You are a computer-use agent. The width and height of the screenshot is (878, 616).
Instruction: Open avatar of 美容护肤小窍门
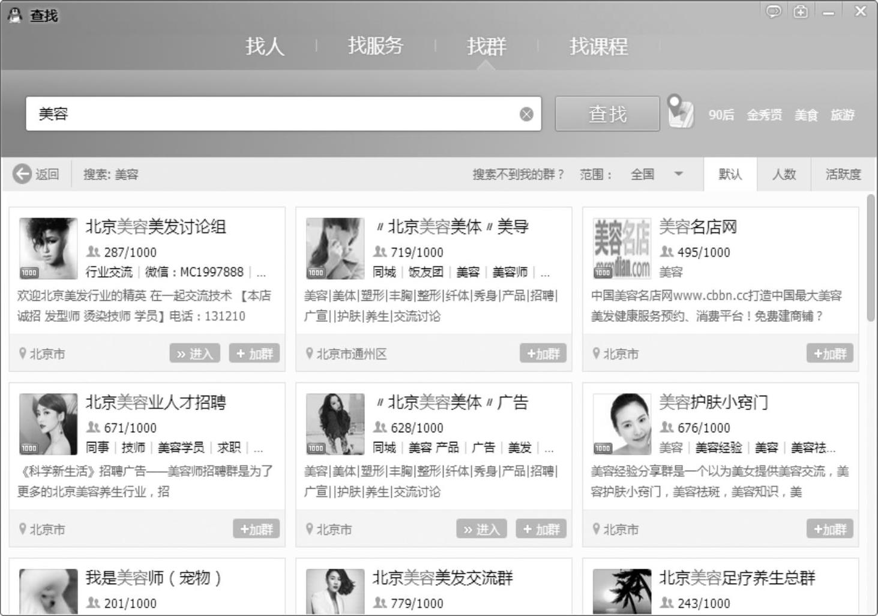[x=622, y=424]
